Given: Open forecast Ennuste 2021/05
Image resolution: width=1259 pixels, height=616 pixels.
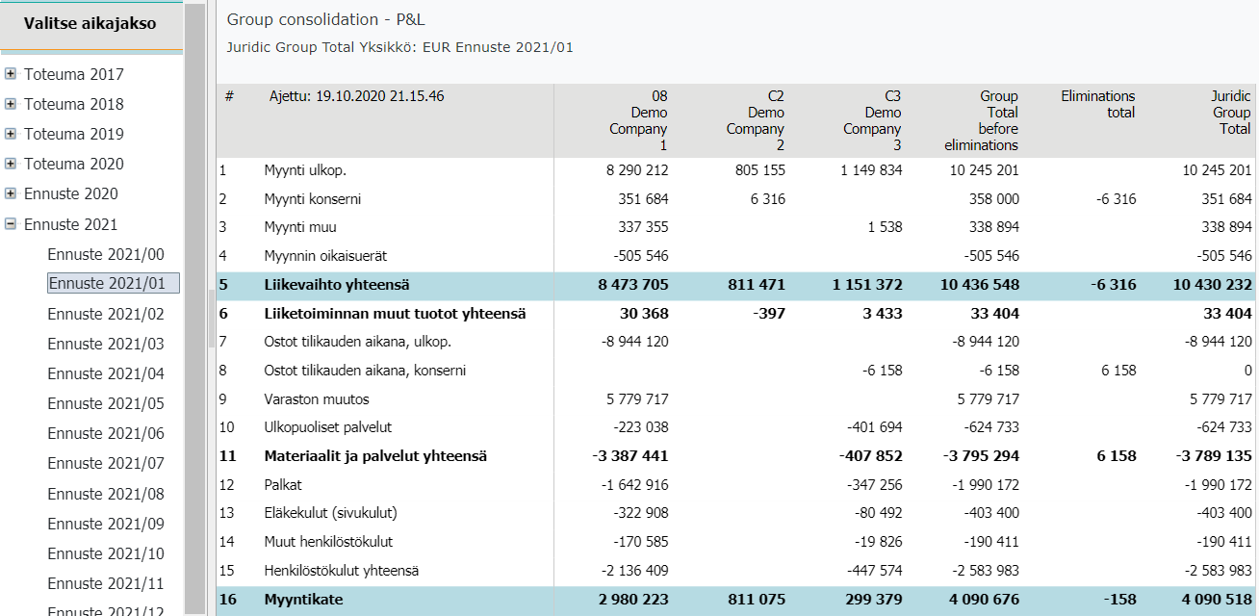Looking at the screenshot, I should pos(106,403).
